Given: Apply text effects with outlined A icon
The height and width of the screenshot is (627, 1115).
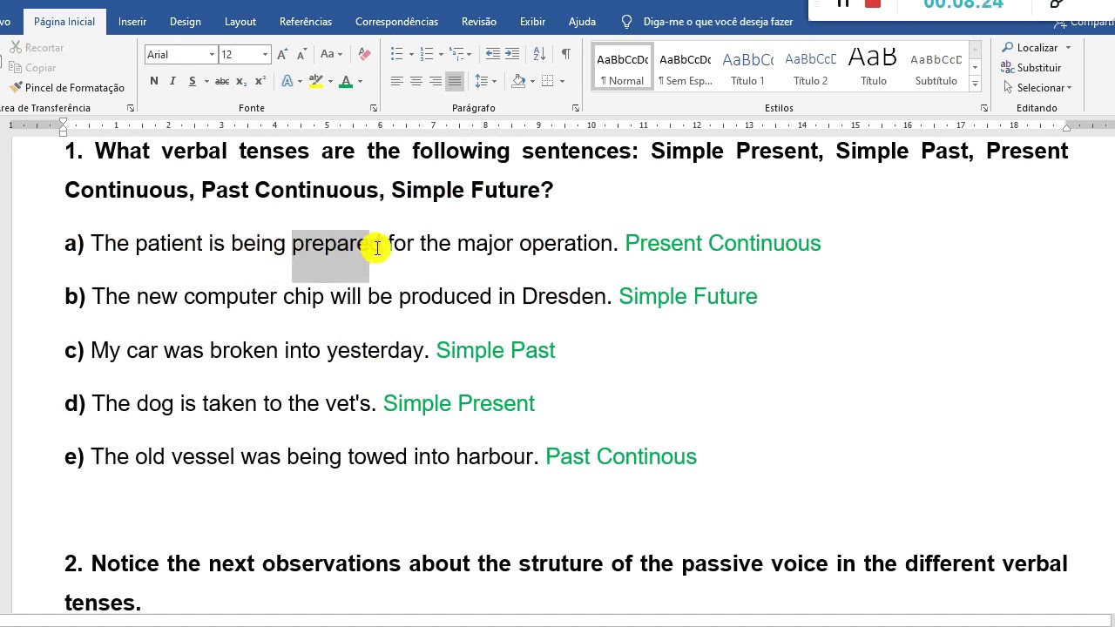Looking at the screenshot, I should (x=287, y=82).
